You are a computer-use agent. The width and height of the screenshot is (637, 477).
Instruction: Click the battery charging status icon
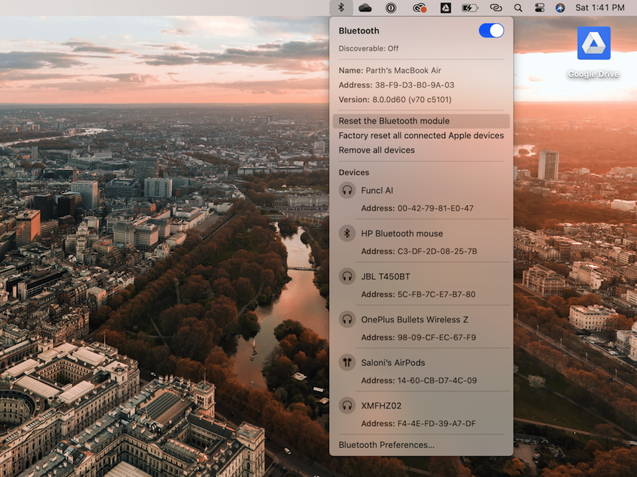tap(470, 8)
